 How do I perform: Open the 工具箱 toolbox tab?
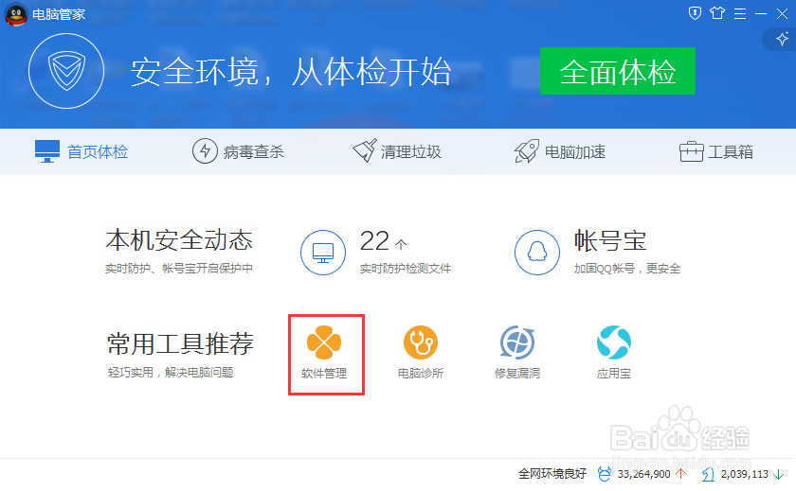[716, 151]
